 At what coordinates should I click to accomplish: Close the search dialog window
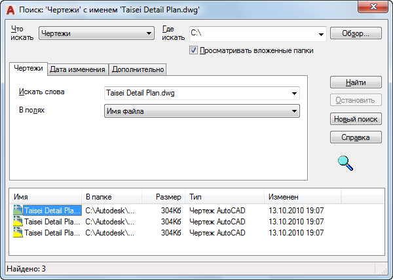373,7
